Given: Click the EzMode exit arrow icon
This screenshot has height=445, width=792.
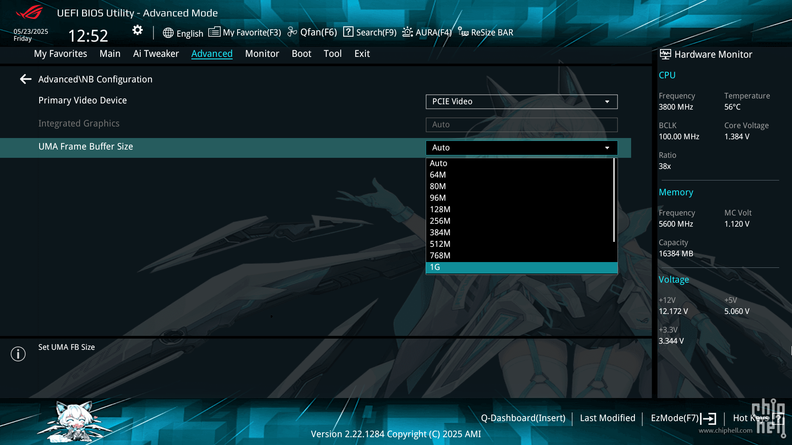Looking at the screenshot, I should tap(708, 419).
